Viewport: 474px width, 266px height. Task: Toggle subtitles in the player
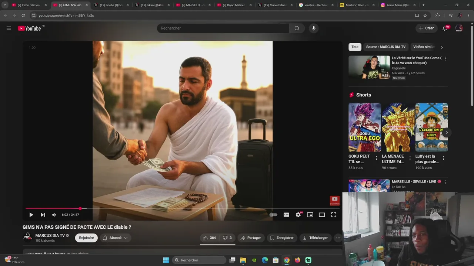(286, 215)
